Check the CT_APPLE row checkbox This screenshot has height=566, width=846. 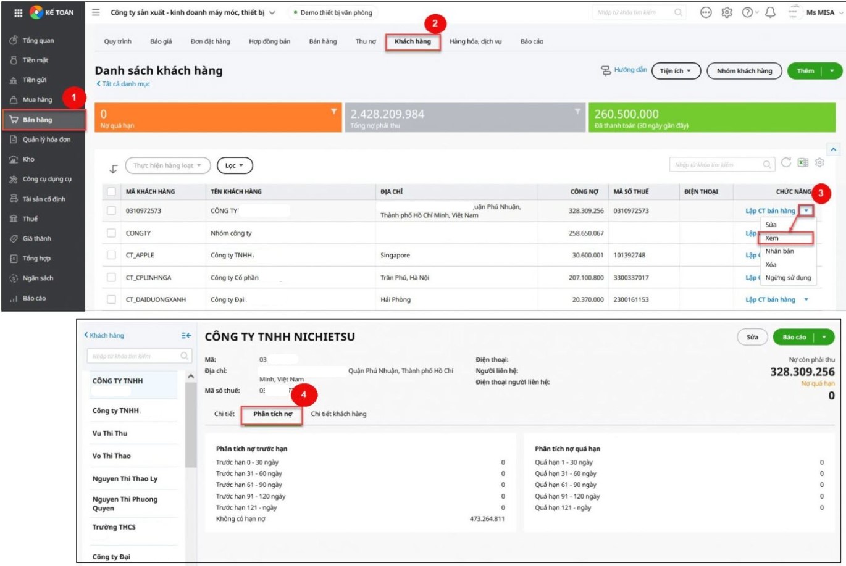pos(111,255)
